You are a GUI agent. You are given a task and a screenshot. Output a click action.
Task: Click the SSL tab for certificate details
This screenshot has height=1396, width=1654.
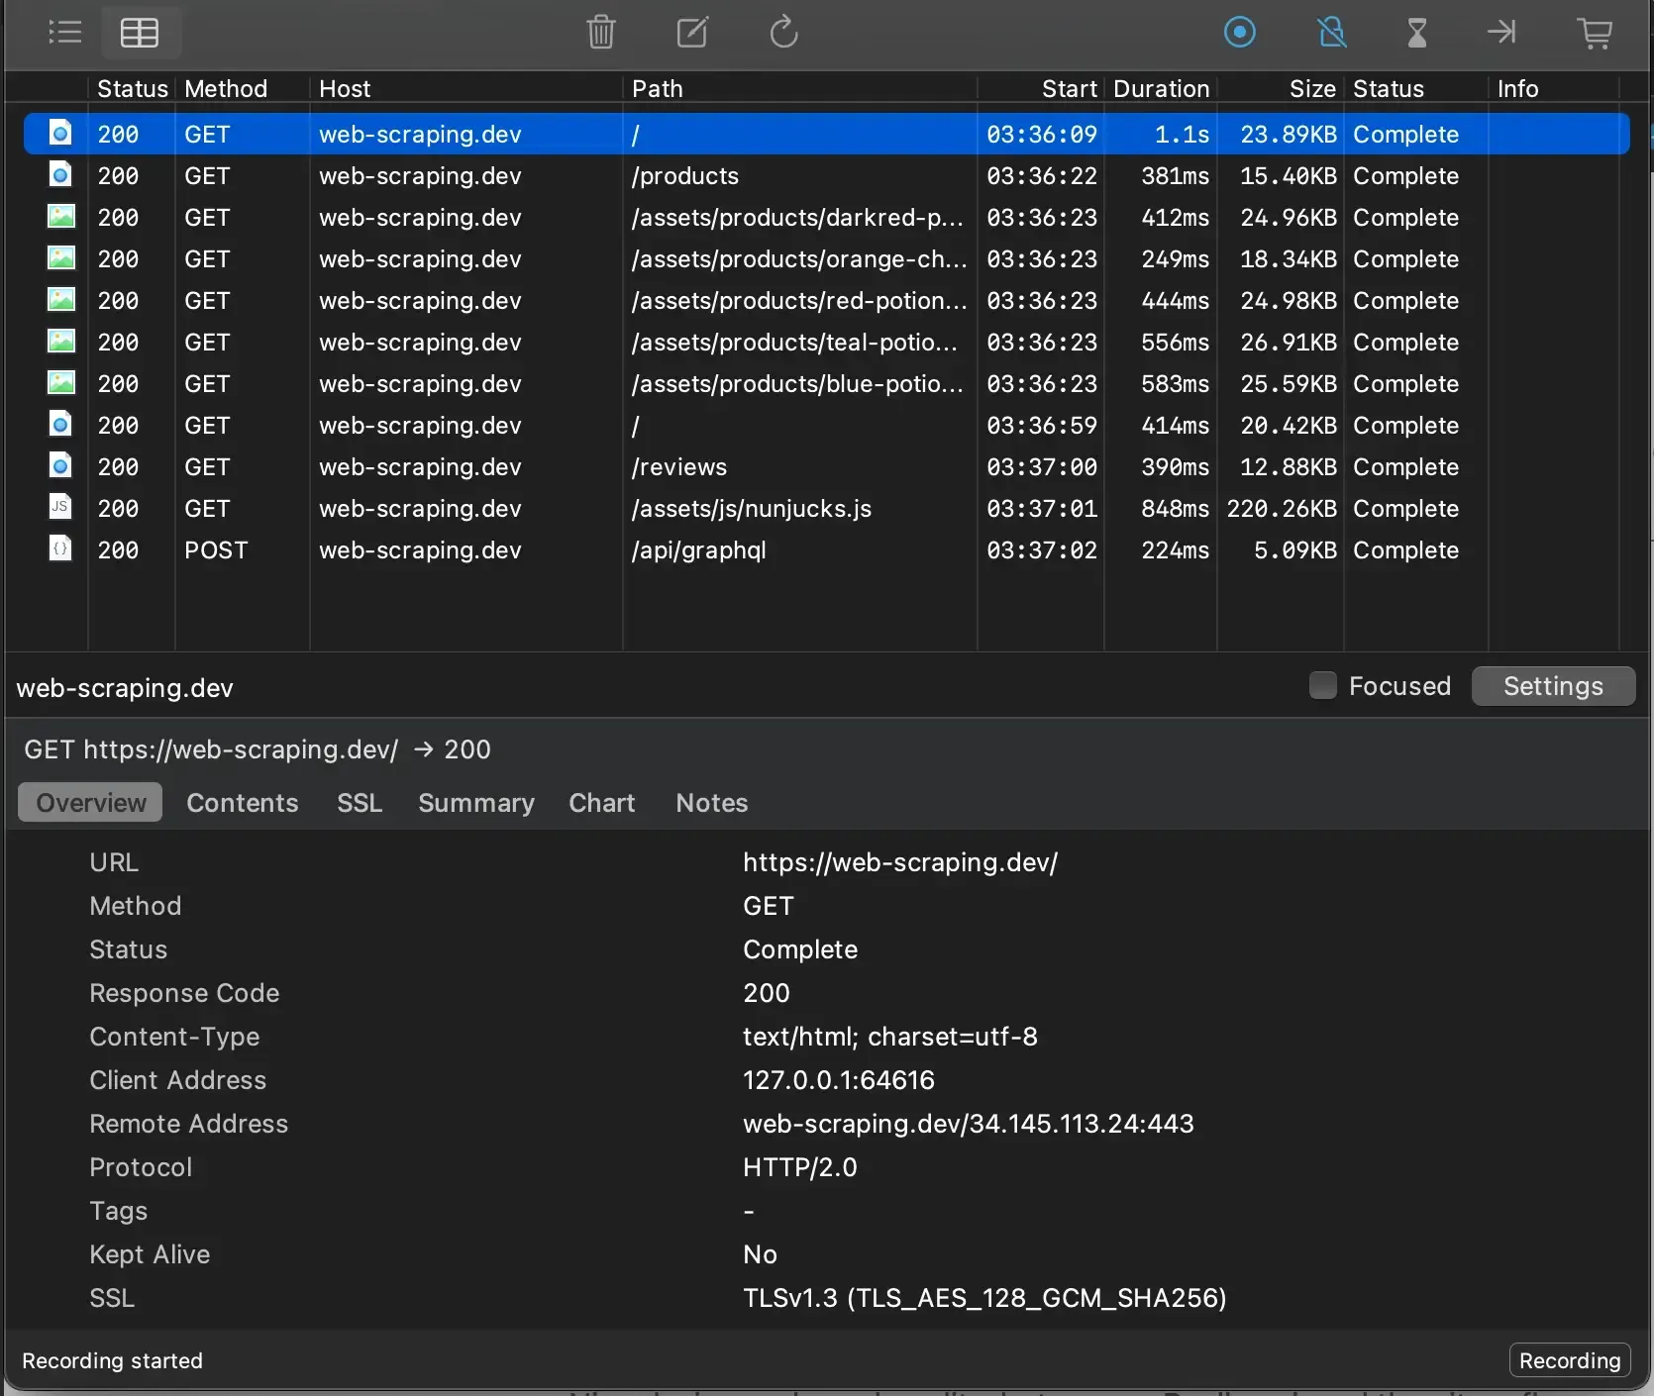point(359,803)
